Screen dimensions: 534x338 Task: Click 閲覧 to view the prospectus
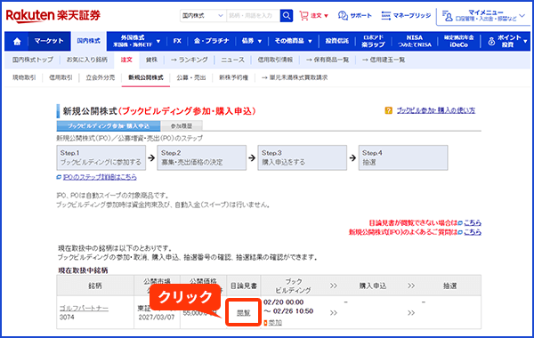tap(244, 313)
